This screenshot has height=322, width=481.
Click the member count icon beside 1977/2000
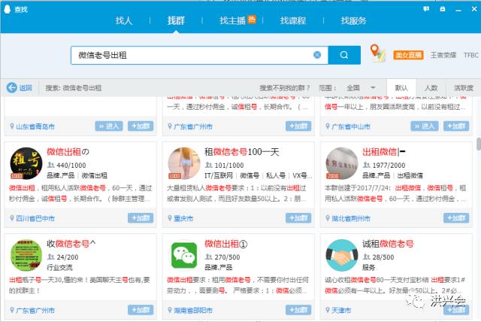click(366, 166)
